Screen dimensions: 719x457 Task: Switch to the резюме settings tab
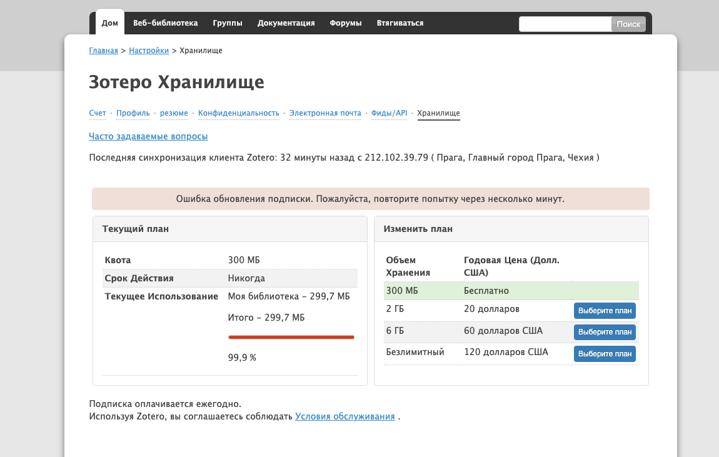[174, 113]
